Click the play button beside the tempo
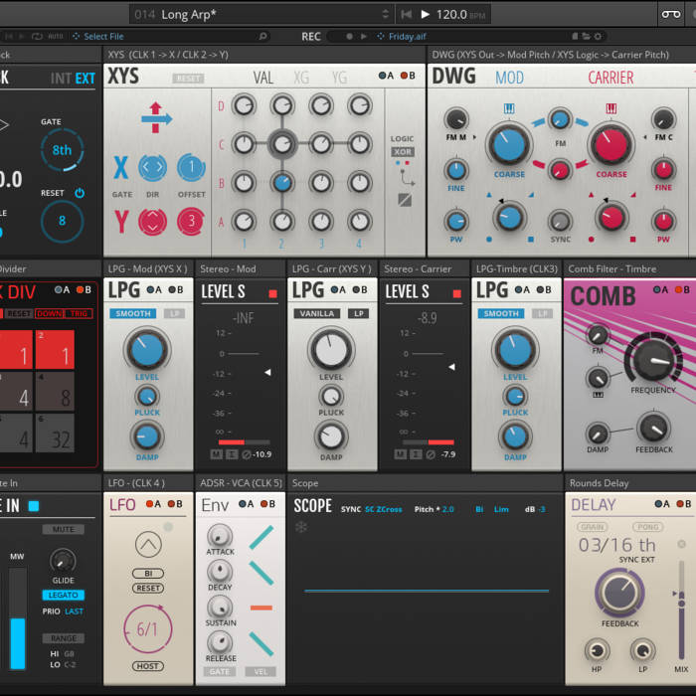This screenshot has height=696, width=696. (x=426, y=14)
